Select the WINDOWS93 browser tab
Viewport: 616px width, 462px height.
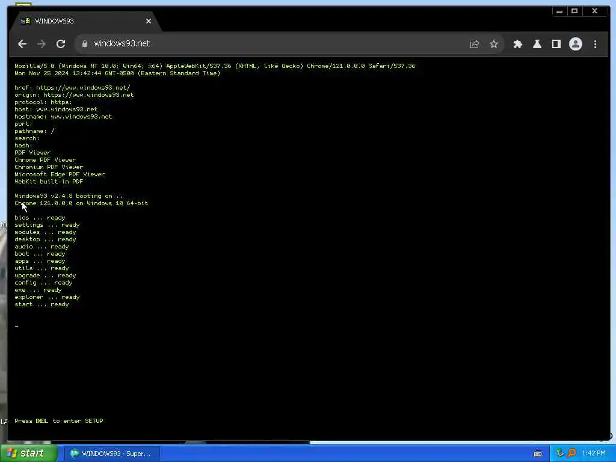[84, 21]
